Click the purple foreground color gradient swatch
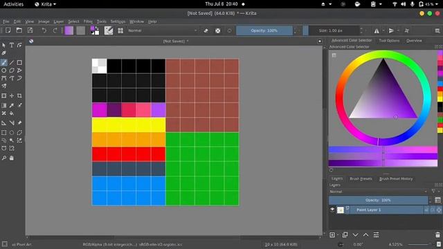Viewport: 443px width, 249px height. click(x=69, y=30)
